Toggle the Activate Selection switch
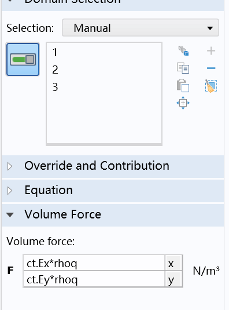Image resolution: width=229 pixels, height=310 pixels. click(x=23, y=59)
